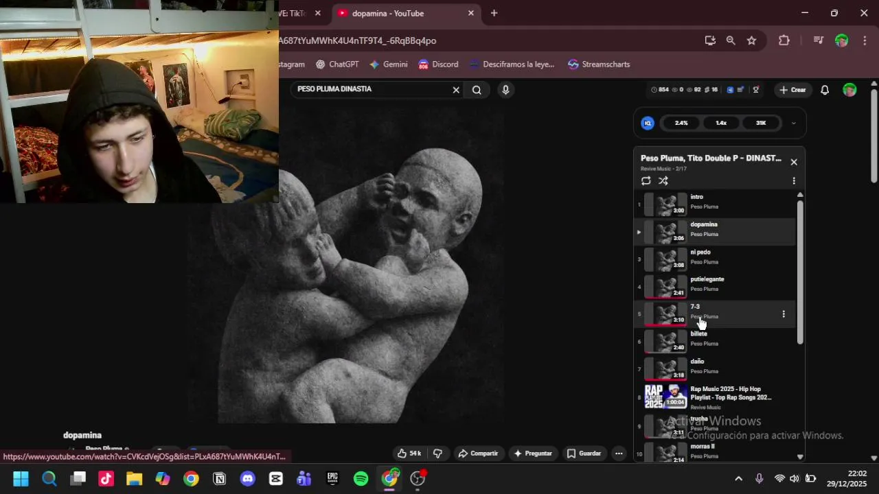Open the Gemini bookmark
The width and height of the screenshot is (879, 494).
tap(389, 64)
